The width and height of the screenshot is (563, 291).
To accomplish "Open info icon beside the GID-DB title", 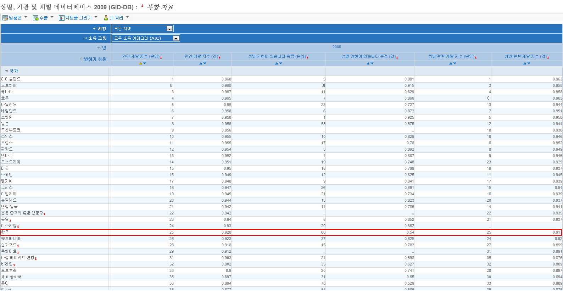I will [x=142, y=5].
